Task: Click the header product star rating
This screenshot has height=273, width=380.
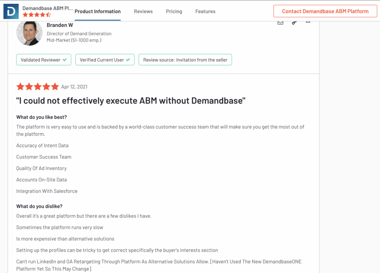Action: click(x=37, y=15)
